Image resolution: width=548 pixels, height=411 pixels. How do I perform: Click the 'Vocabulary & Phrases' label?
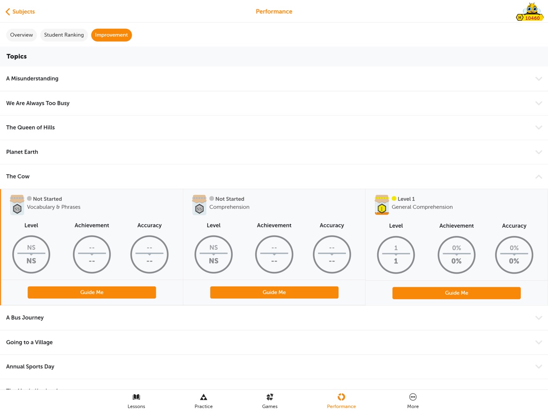click(x=54, y=207)
